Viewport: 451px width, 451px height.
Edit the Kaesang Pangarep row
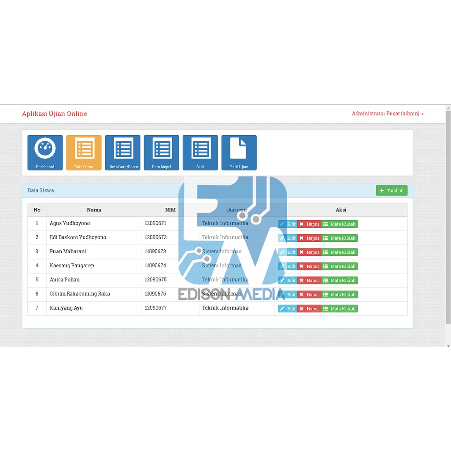(288, 266)
